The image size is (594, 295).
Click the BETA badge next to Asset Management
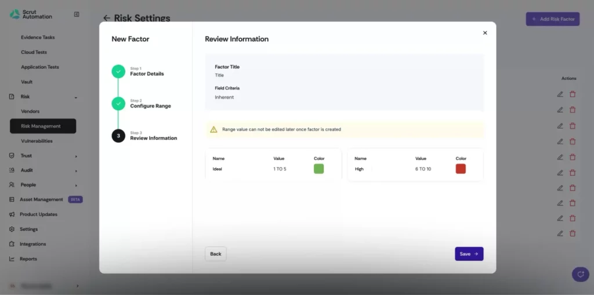[x=75, y=200]
